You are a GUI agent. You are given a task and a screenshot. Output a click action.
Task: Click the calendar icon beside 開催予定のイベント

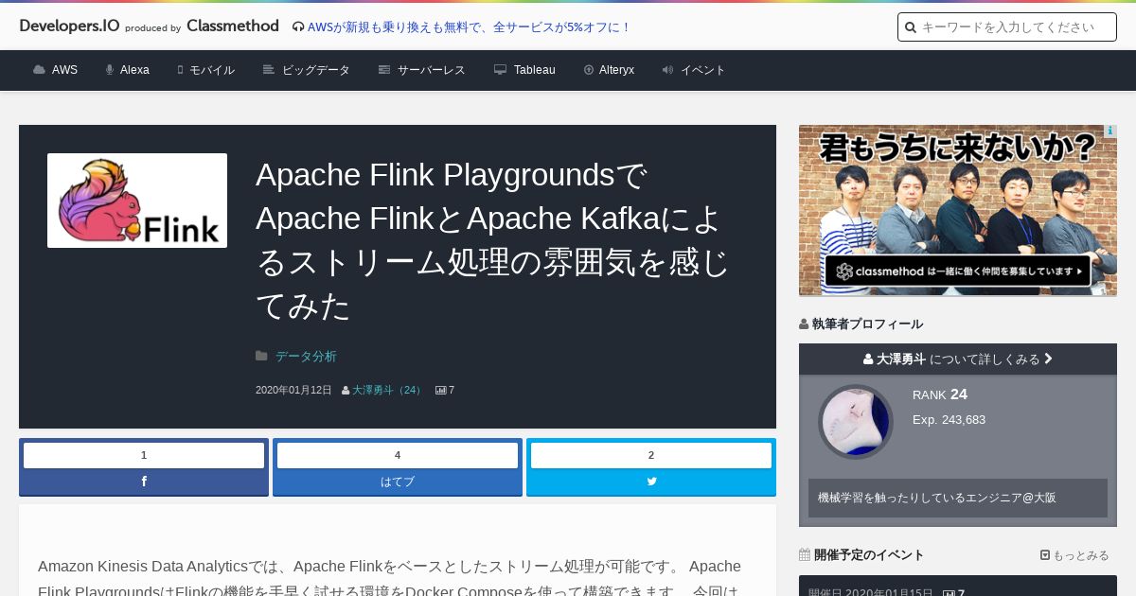pyautogui.click(x=805, y=554)
